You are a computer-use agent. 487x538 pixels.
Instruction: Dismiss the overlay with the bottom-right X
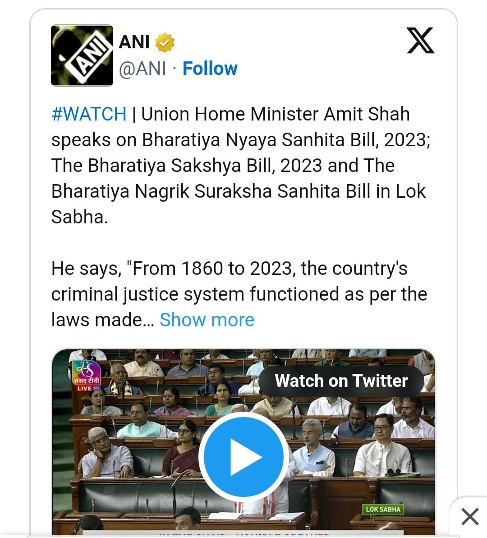[x=470, y=516]
